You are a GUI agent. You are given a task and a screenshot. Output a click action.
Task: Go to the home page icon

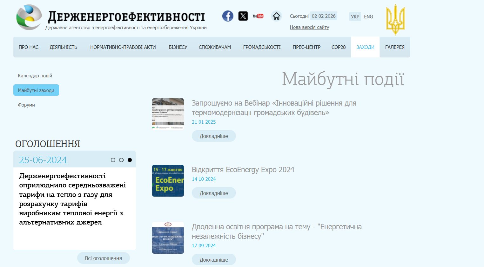coord(276,16)
